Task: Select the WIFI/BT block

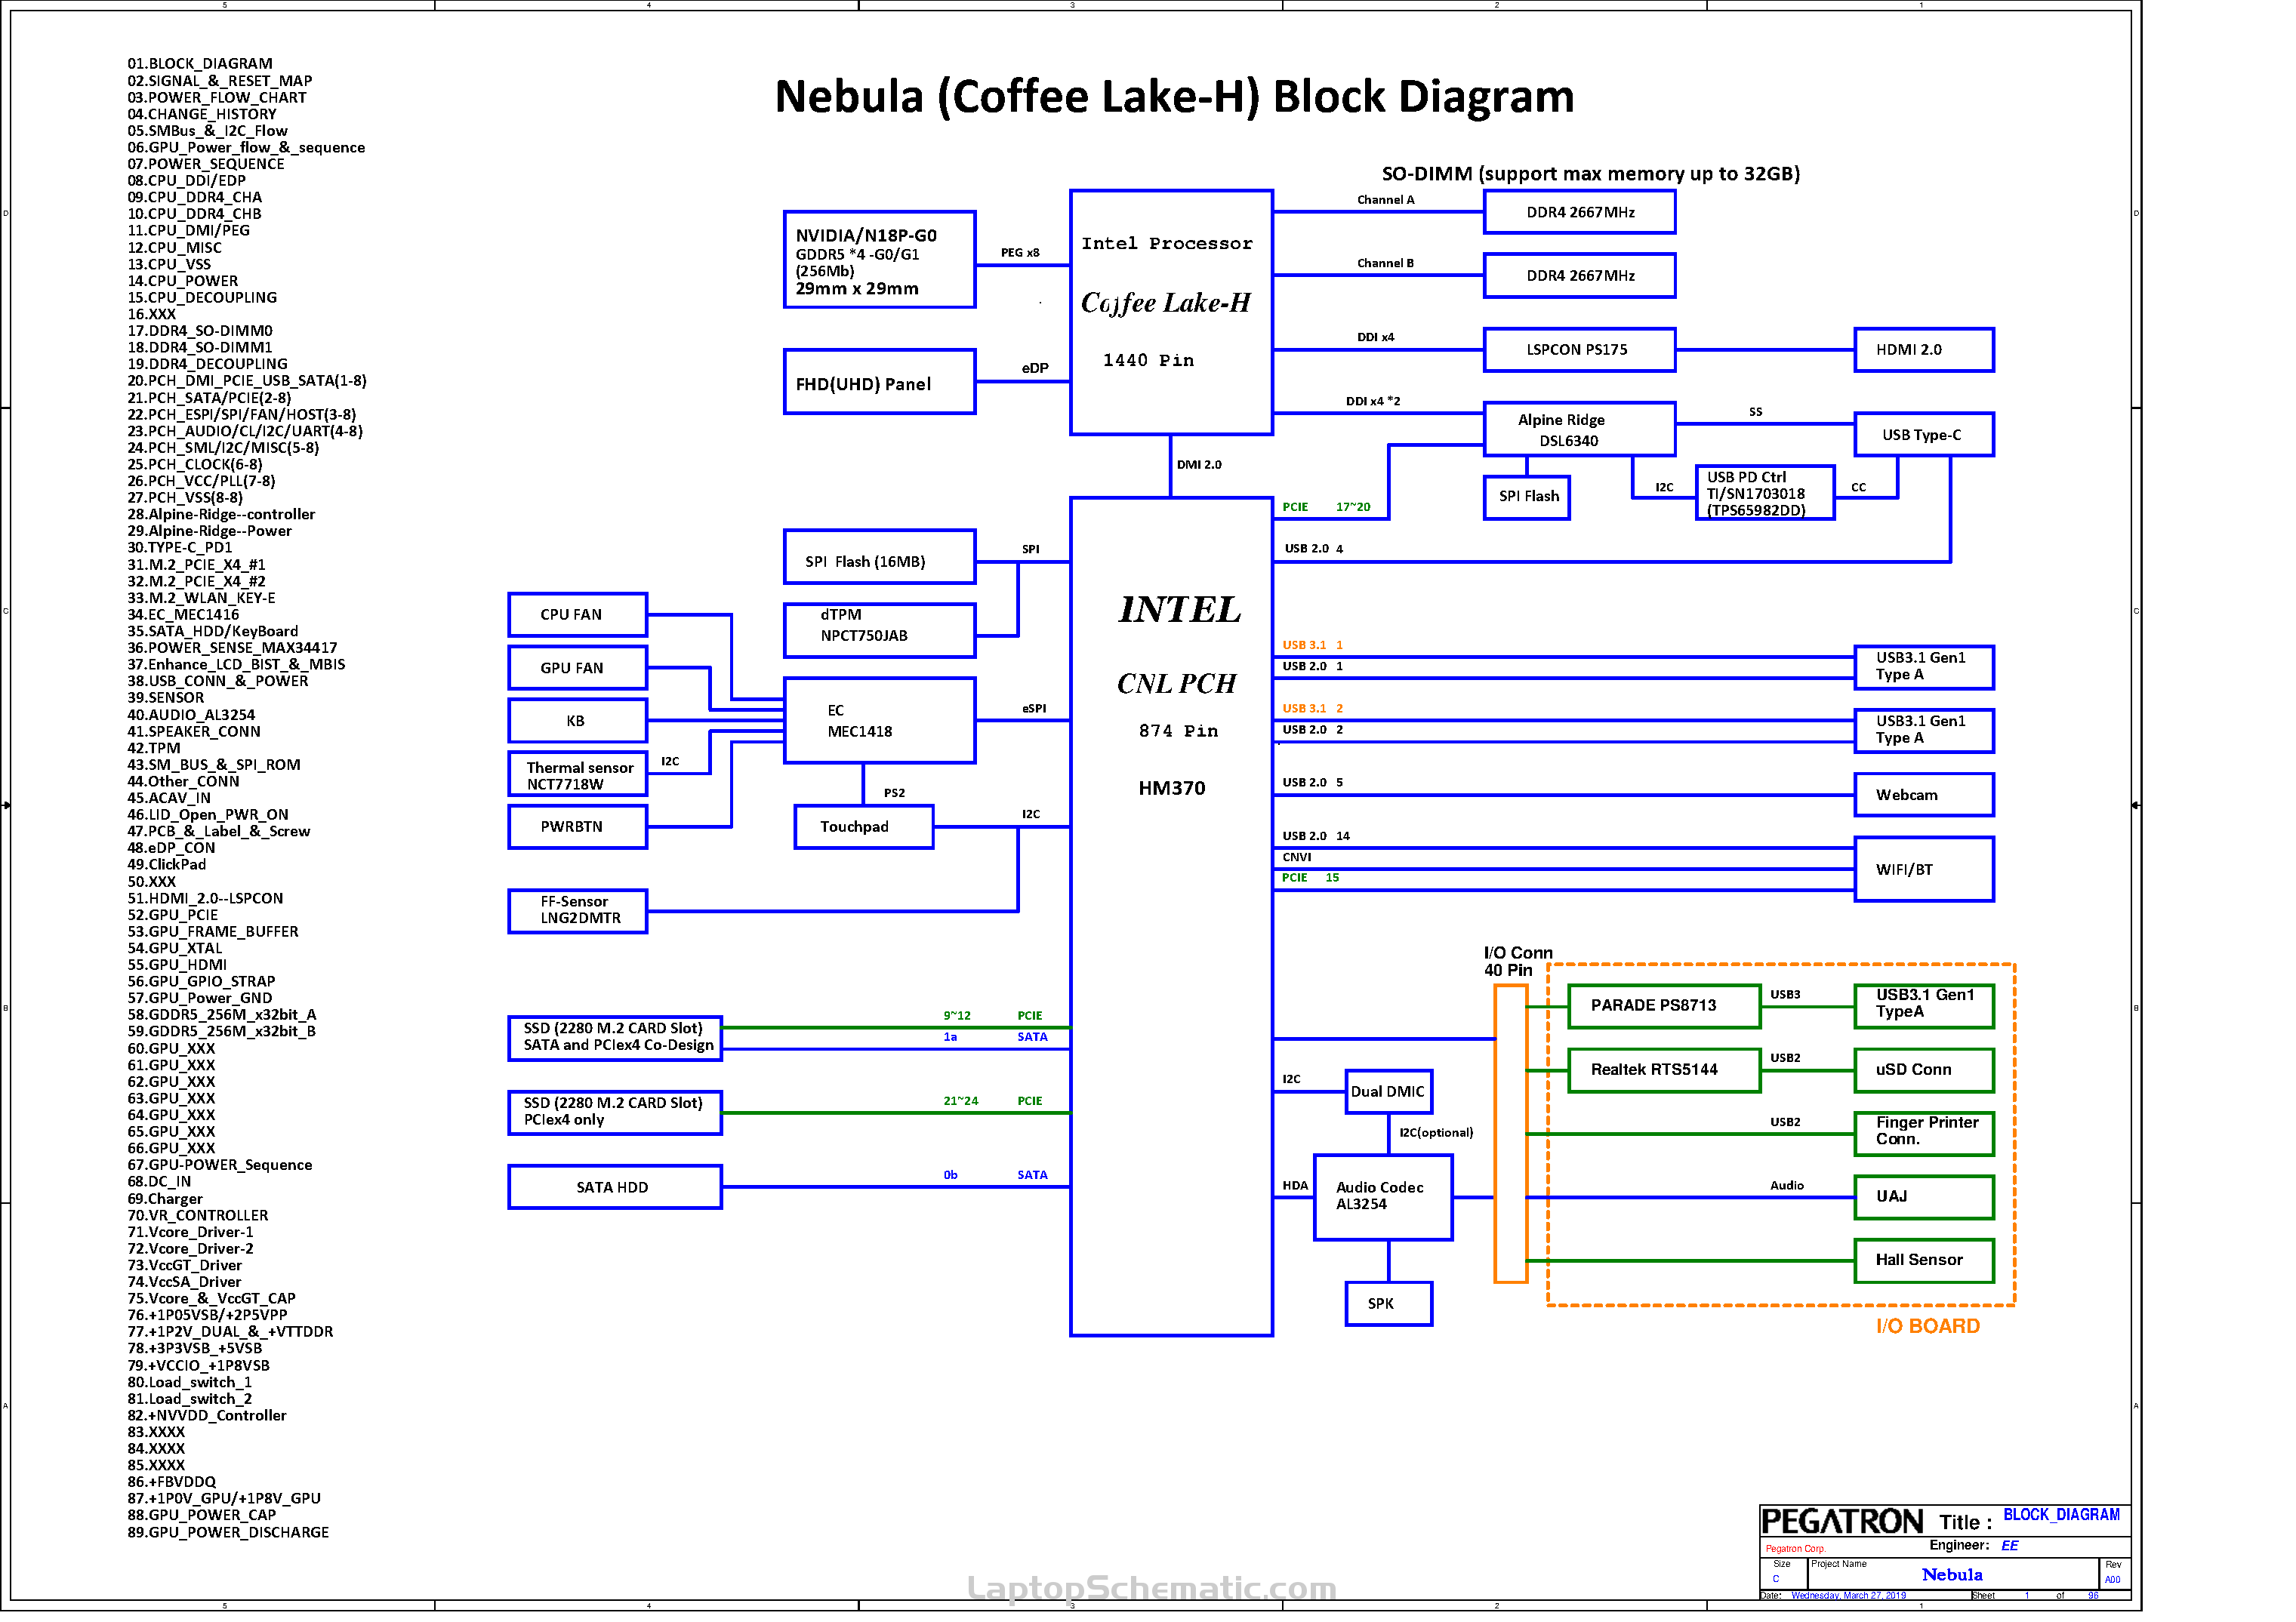Action: [1925, 870]
